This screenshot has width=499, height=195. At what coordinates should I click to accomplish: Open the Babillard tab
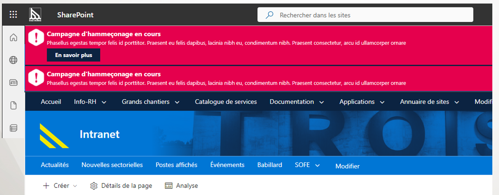pyautogui.click(x=270, y=165)
